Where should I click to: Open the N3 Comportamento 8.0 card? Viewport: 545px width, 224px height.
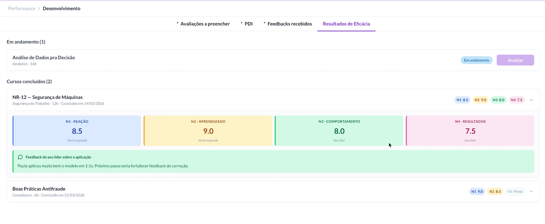(x=339, y=131)
